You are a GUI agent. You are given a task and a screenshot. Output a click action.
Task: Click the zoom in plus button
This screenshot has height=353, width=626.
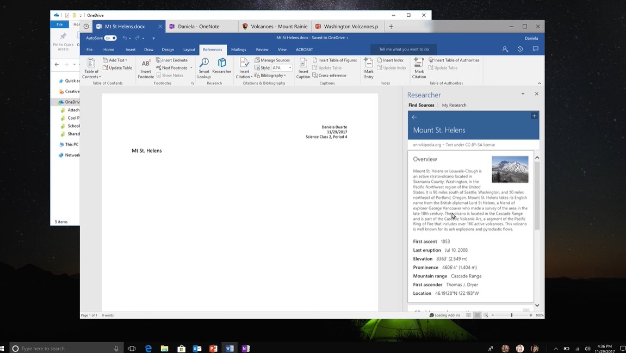531,315
